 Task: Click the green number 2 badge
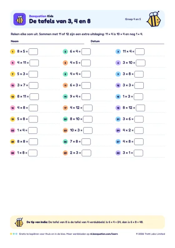(x=65, y=52)
